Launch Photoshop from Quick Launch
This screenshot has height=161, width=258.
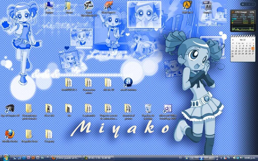pos(24,158)
